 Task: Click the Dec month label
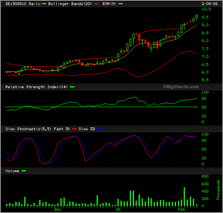click(58, 210)
